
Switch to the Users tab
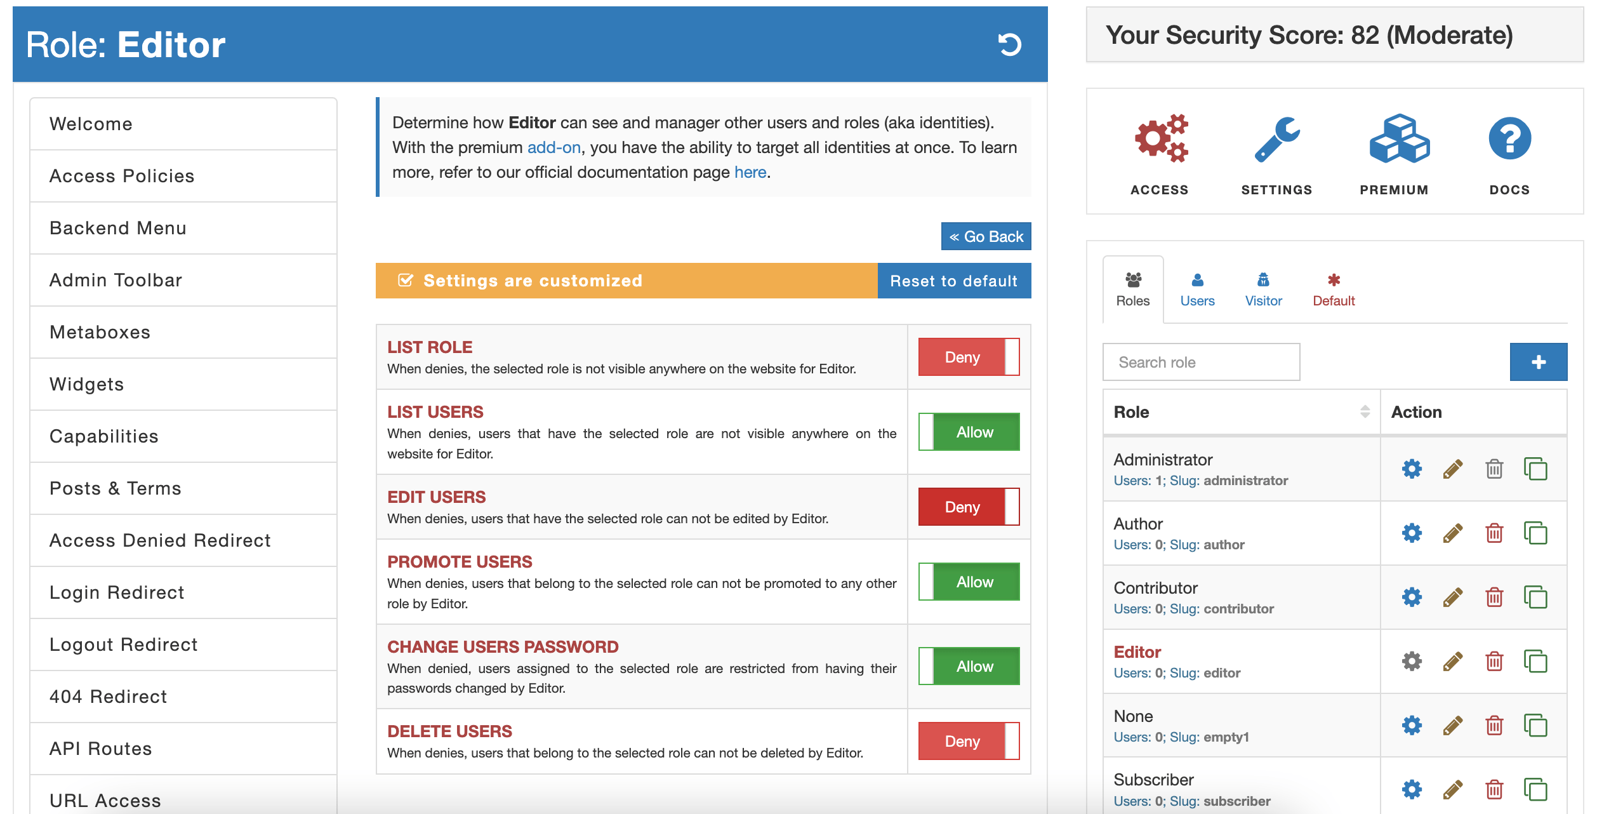point(1197,290)
